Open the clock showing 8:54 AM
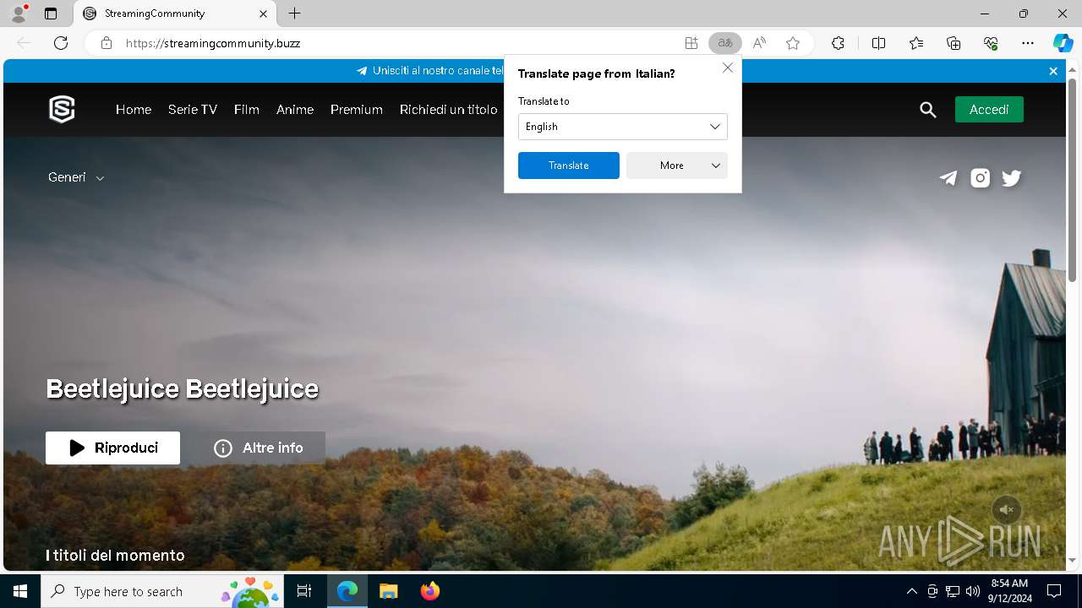1082x608 pixels. [x=1009, y=591]
